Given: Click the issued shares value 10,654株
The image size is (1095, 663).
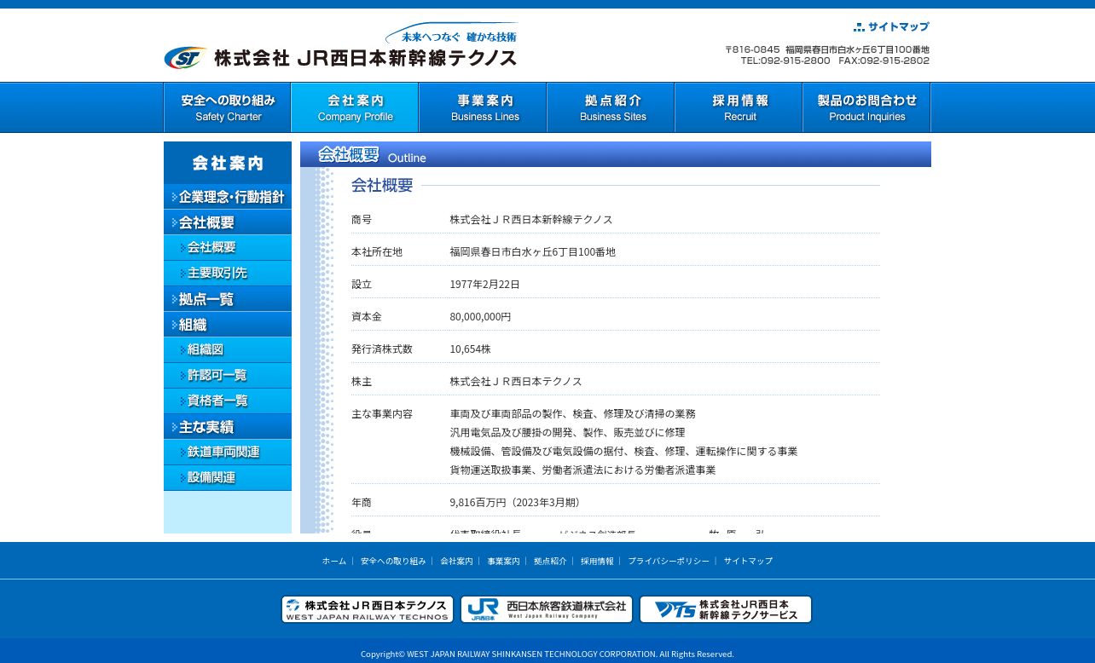Looking at the screenshot, I should [471, 349].
